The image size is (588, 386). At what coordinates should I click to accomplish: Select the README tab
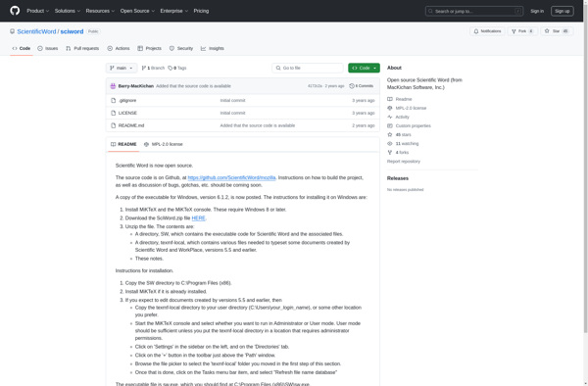(123, 144)
